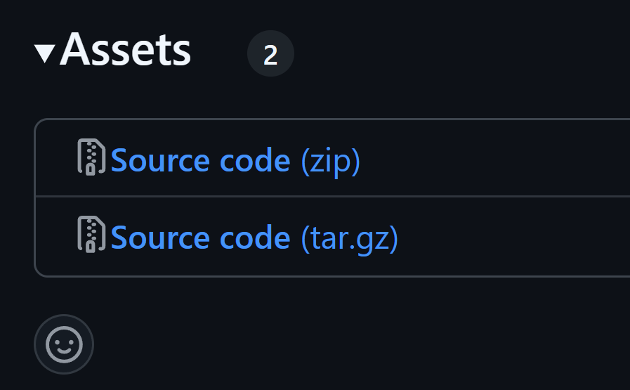Select the empty area of the tar.gz asset row

514,237
